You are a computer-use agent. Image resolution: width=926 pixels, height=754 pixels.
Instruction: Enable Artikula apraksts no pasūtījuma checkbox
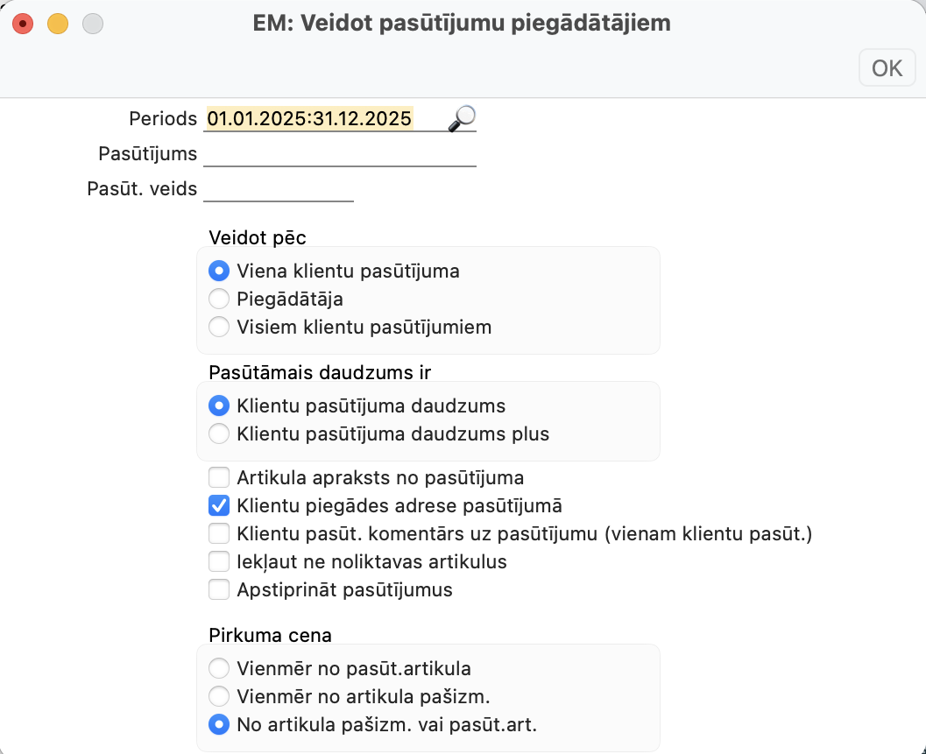[219, 478]
